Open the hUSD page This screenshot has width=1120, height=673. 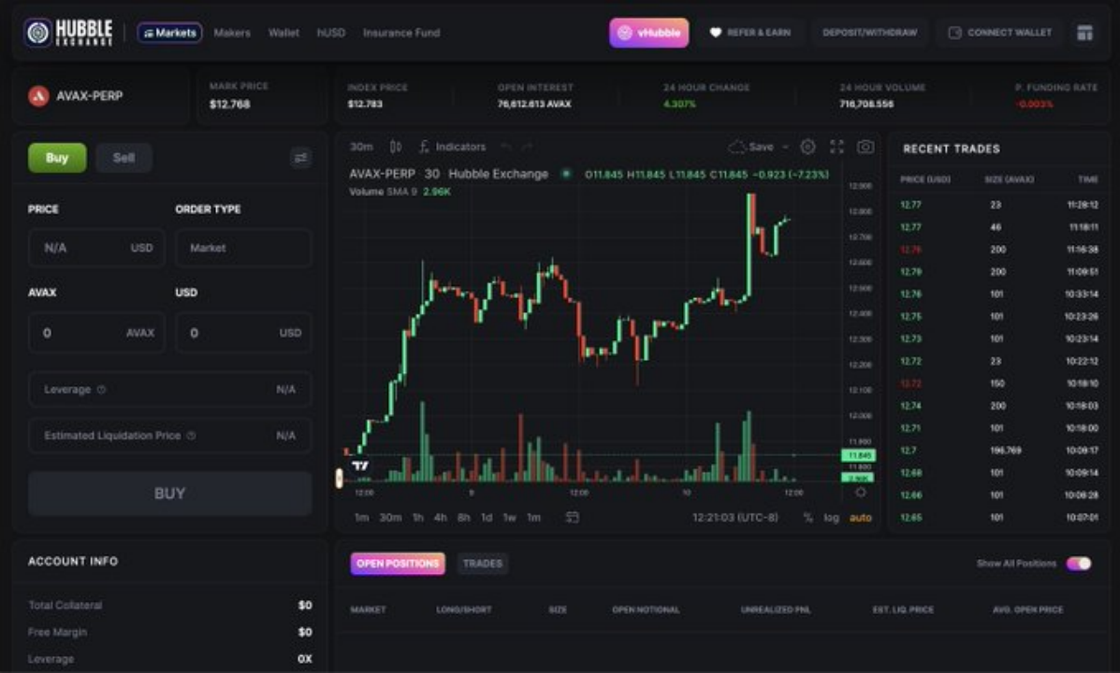[330, 33]
